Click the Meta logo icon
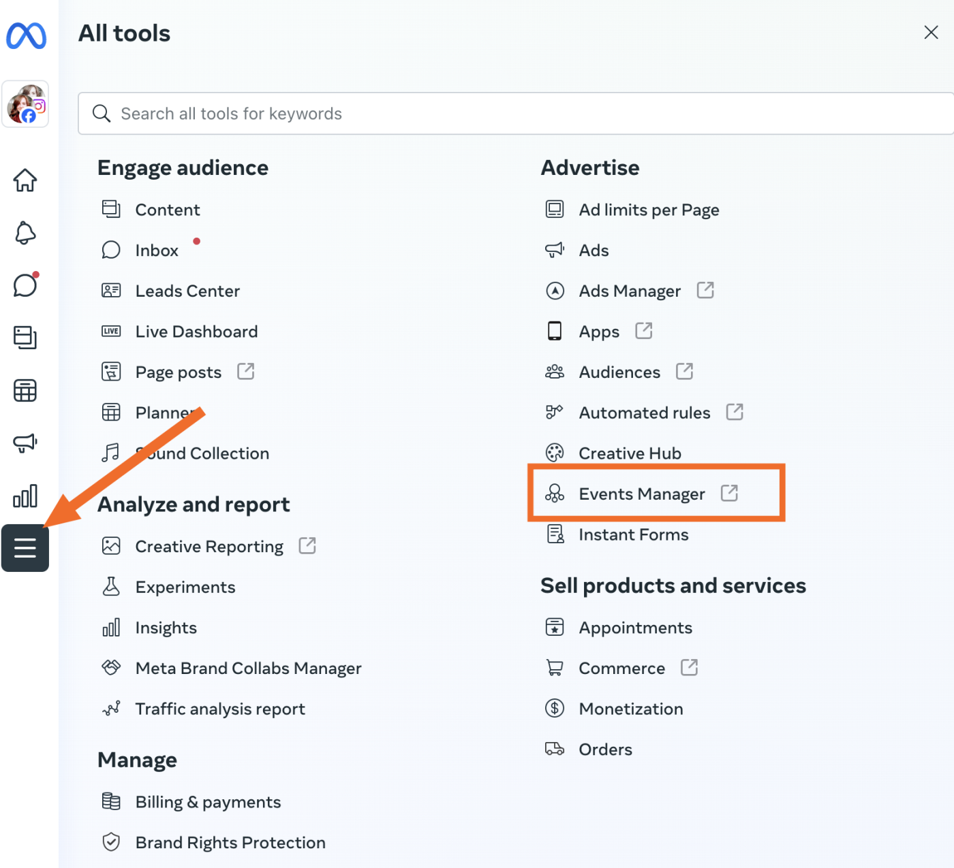This screenshot has width=954, height=868. (26, 35)
